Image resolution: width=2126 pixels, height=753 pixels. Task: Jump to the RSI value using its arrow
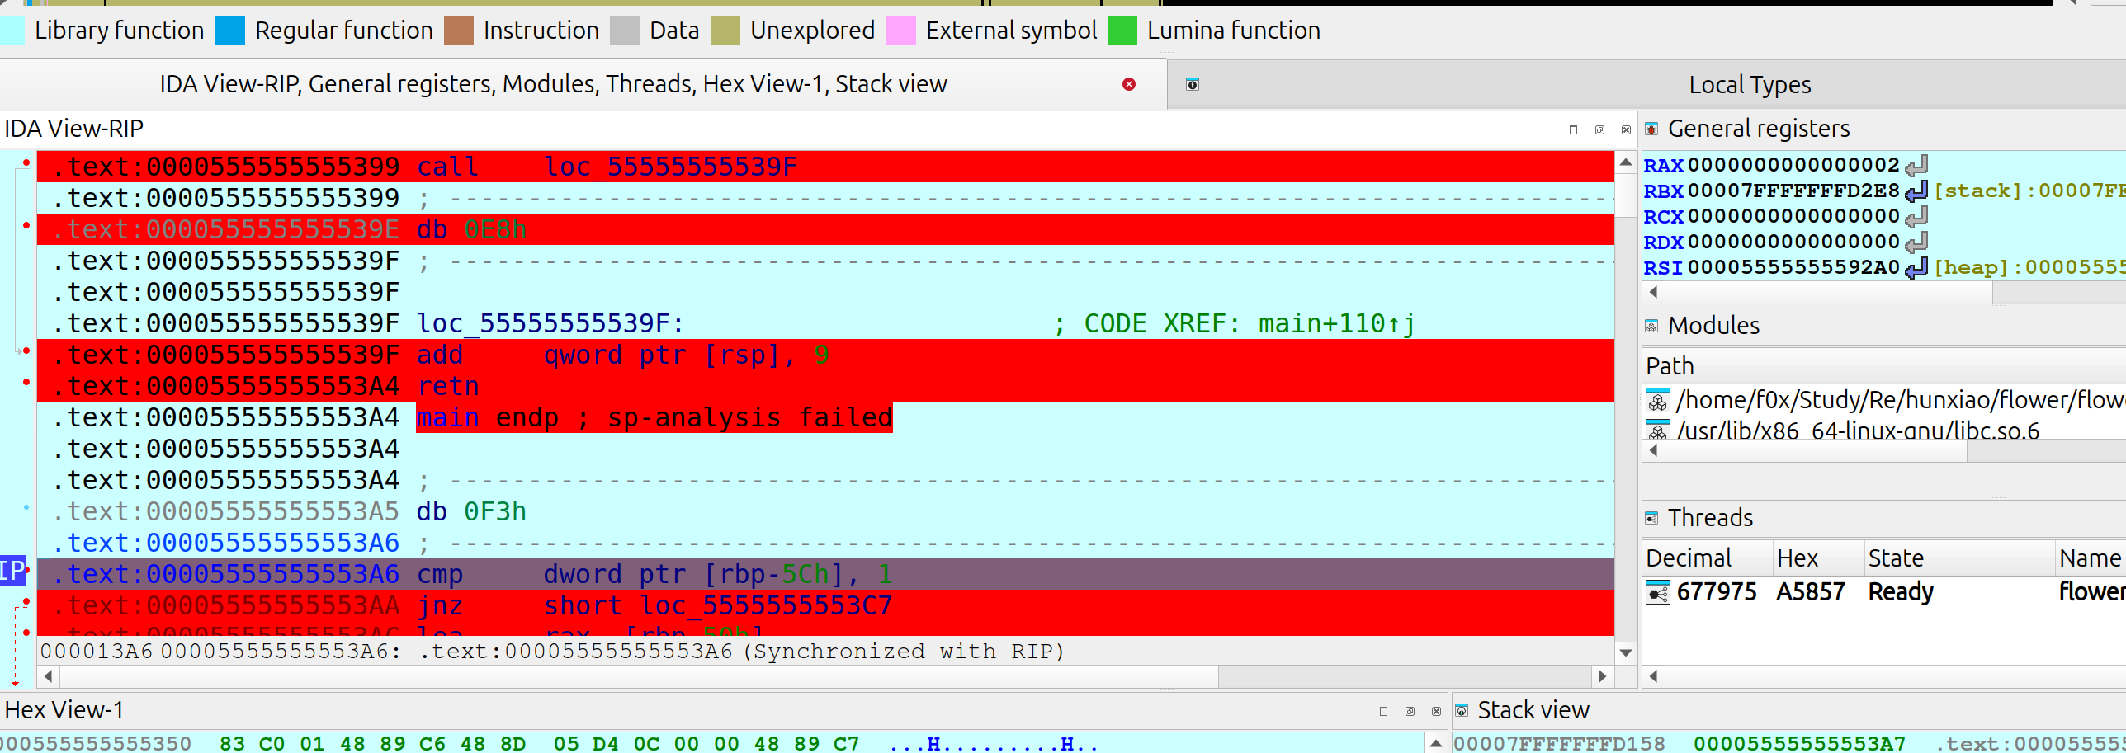pos(1916,267)
